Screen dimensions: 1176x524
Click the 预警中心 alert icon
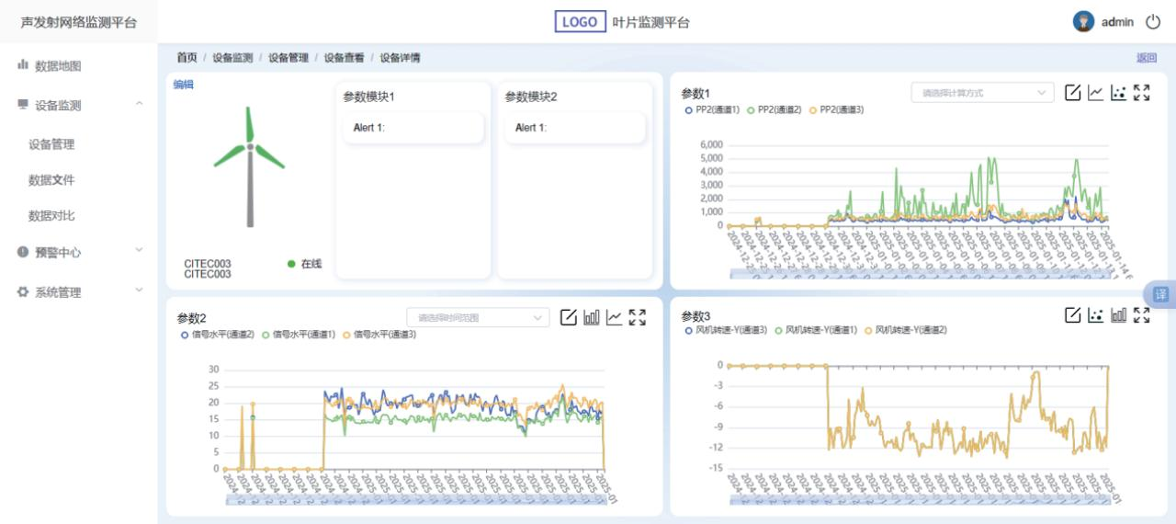coord(23,252)
